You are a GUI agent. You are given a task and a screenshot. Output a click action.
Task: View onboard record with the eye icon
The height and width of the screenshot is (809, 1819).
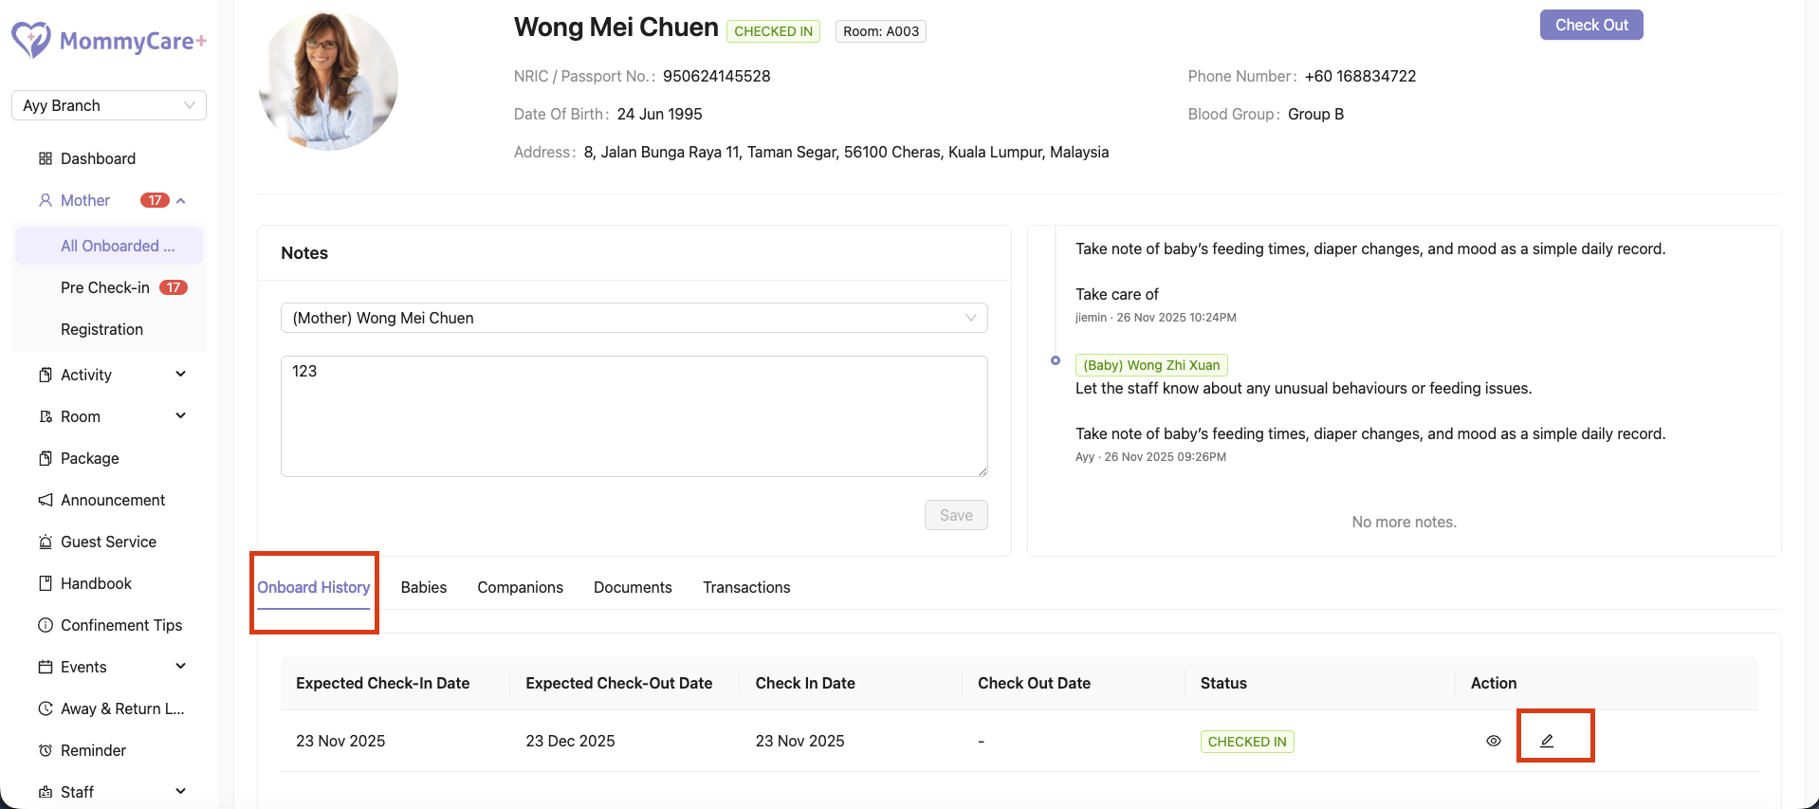[1494, 741]
